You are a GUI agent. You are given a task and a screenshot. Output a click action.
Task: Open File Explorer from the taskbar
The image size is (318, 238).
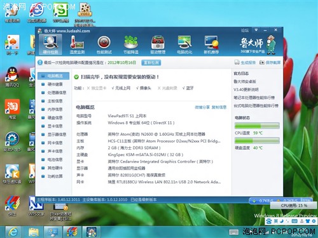(33, 232)
